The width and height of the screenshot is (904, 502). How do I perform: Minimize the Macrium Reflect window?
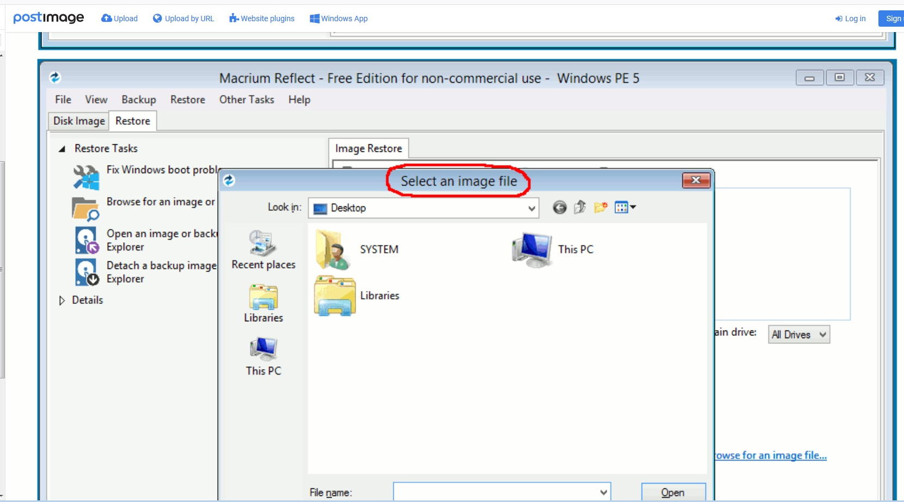(810, 78)
